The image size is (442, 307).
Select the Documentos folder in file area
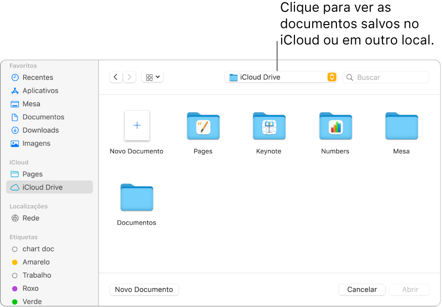click(x=137, y=197)
